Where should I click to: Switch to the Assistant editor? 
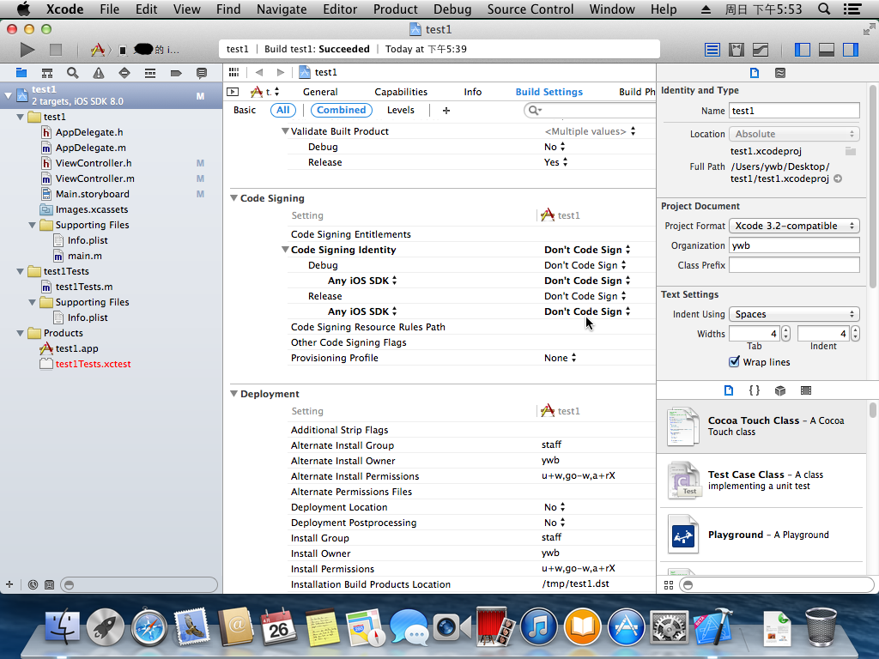tap(736, 50)
